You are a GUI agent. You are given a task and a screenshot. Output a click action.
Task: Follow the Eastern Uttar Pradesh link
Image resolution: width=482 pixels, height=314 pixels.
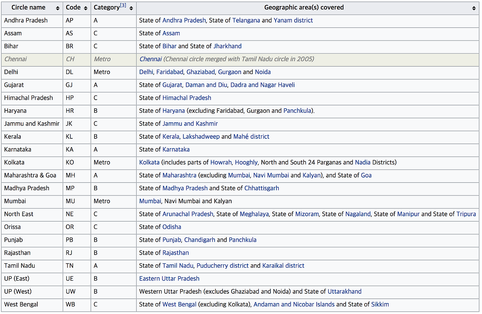coord(169,279)
